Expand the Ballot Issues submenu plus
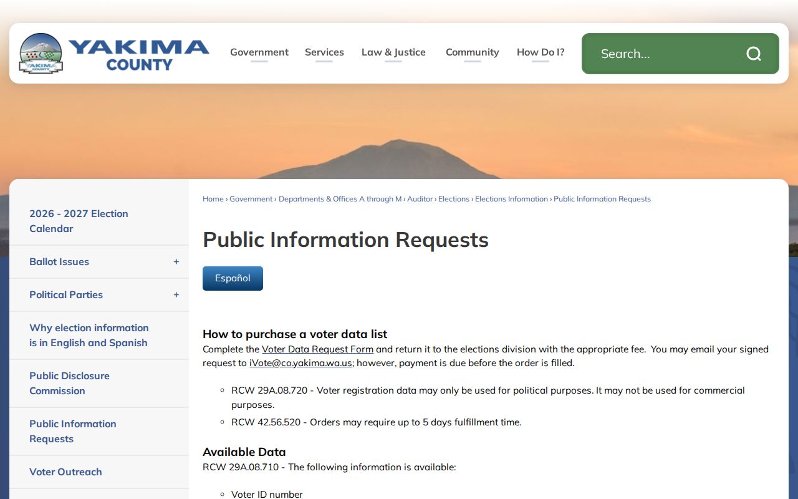The image size is (798, 499). 176,262
